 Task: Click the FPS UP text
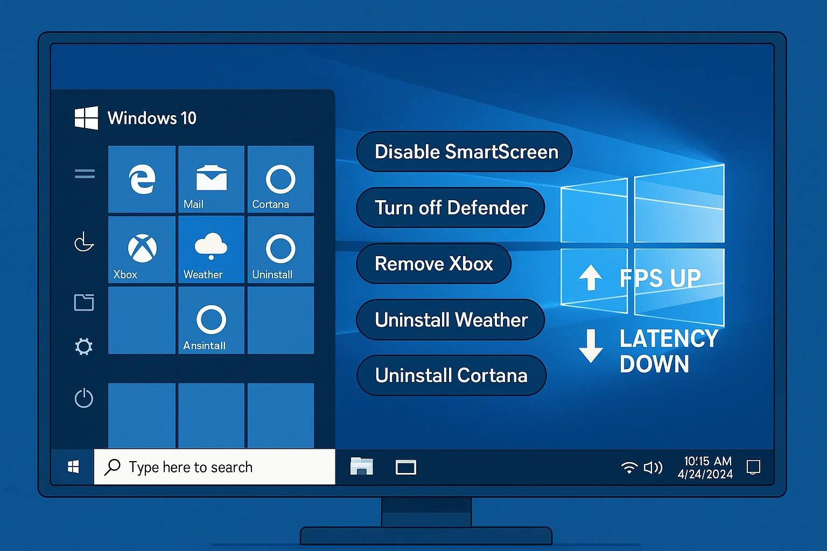(x=660, y=278)
